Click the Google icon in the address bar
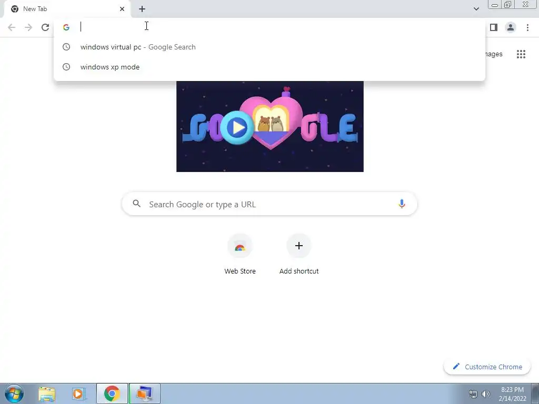Viewport: 539px width, 404px height. click(66, 27)
